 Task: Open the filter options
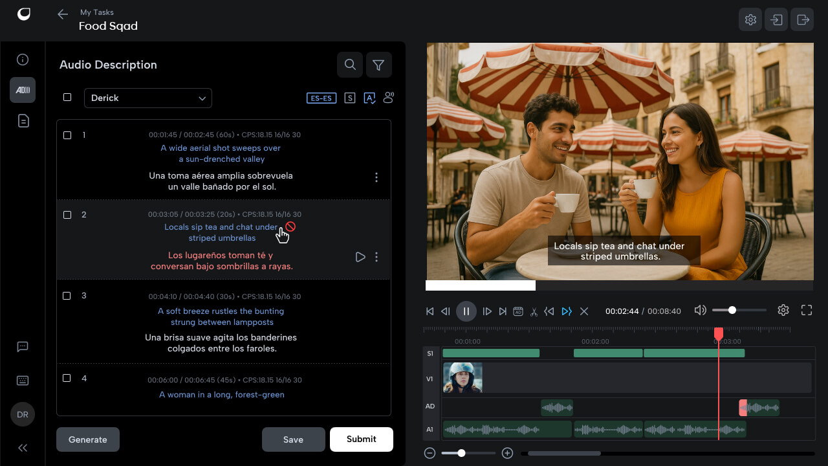pos(379,65)
